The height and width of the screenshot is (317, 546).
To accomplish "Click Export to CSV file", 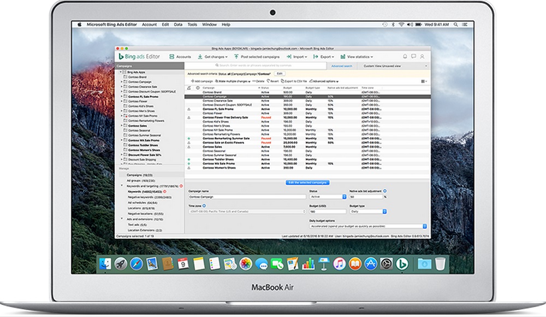I will tap(294, 81).
